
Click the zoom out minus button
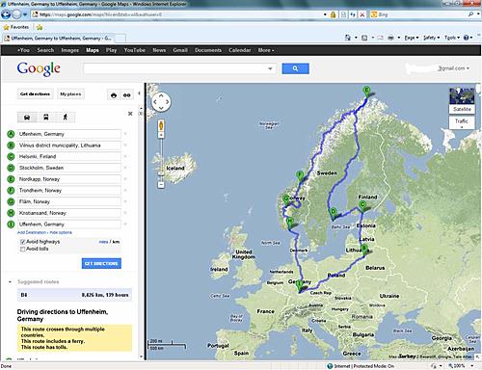coord(161,185)
